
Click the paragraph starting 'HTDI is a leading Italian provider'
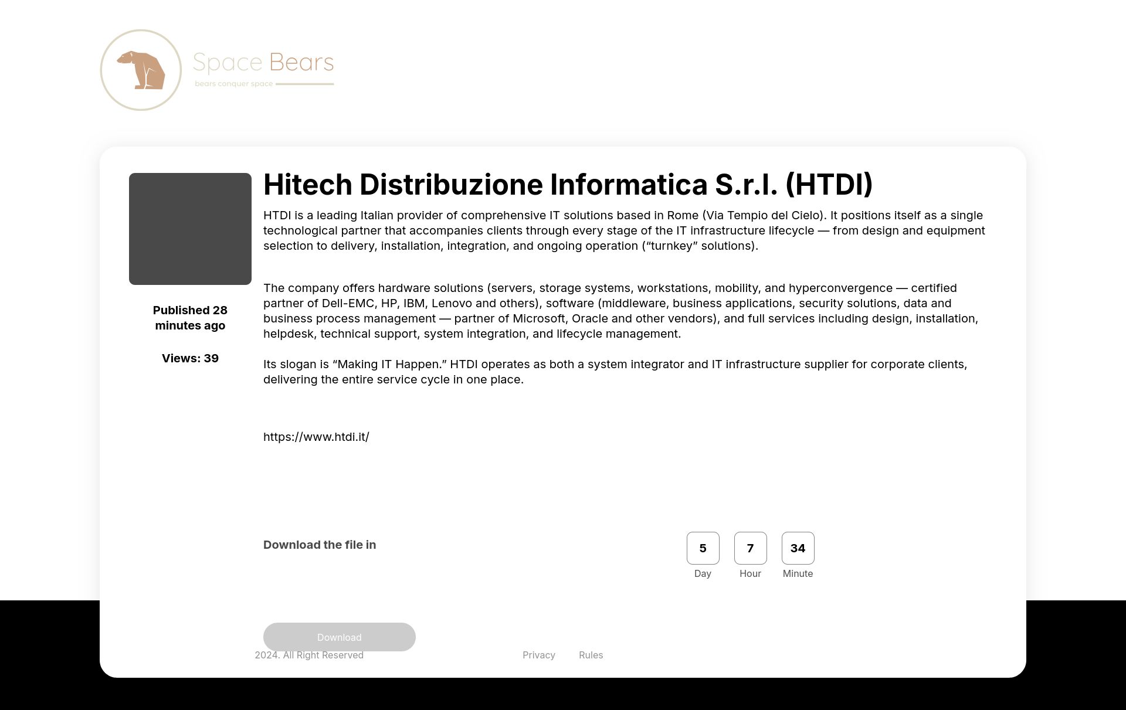pos(624,230)
